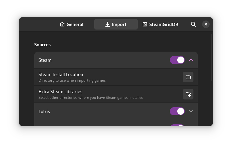Collapse the Steam section chevron
232x147 pixels.
tap(191, 60)
